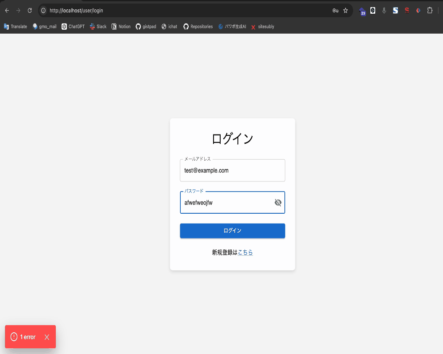Open the こちら registration link

(245, 252)
